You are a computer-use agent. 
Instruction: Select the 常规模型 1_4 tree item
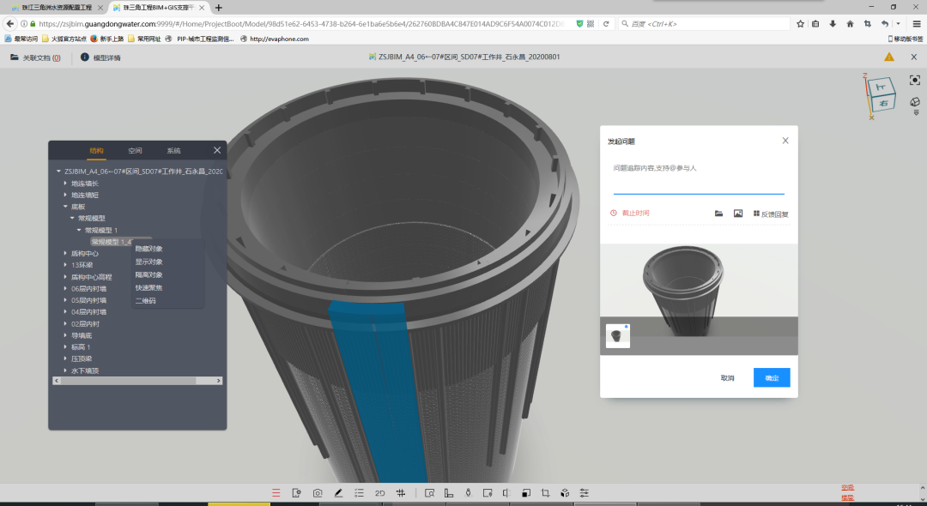[112, 242]
